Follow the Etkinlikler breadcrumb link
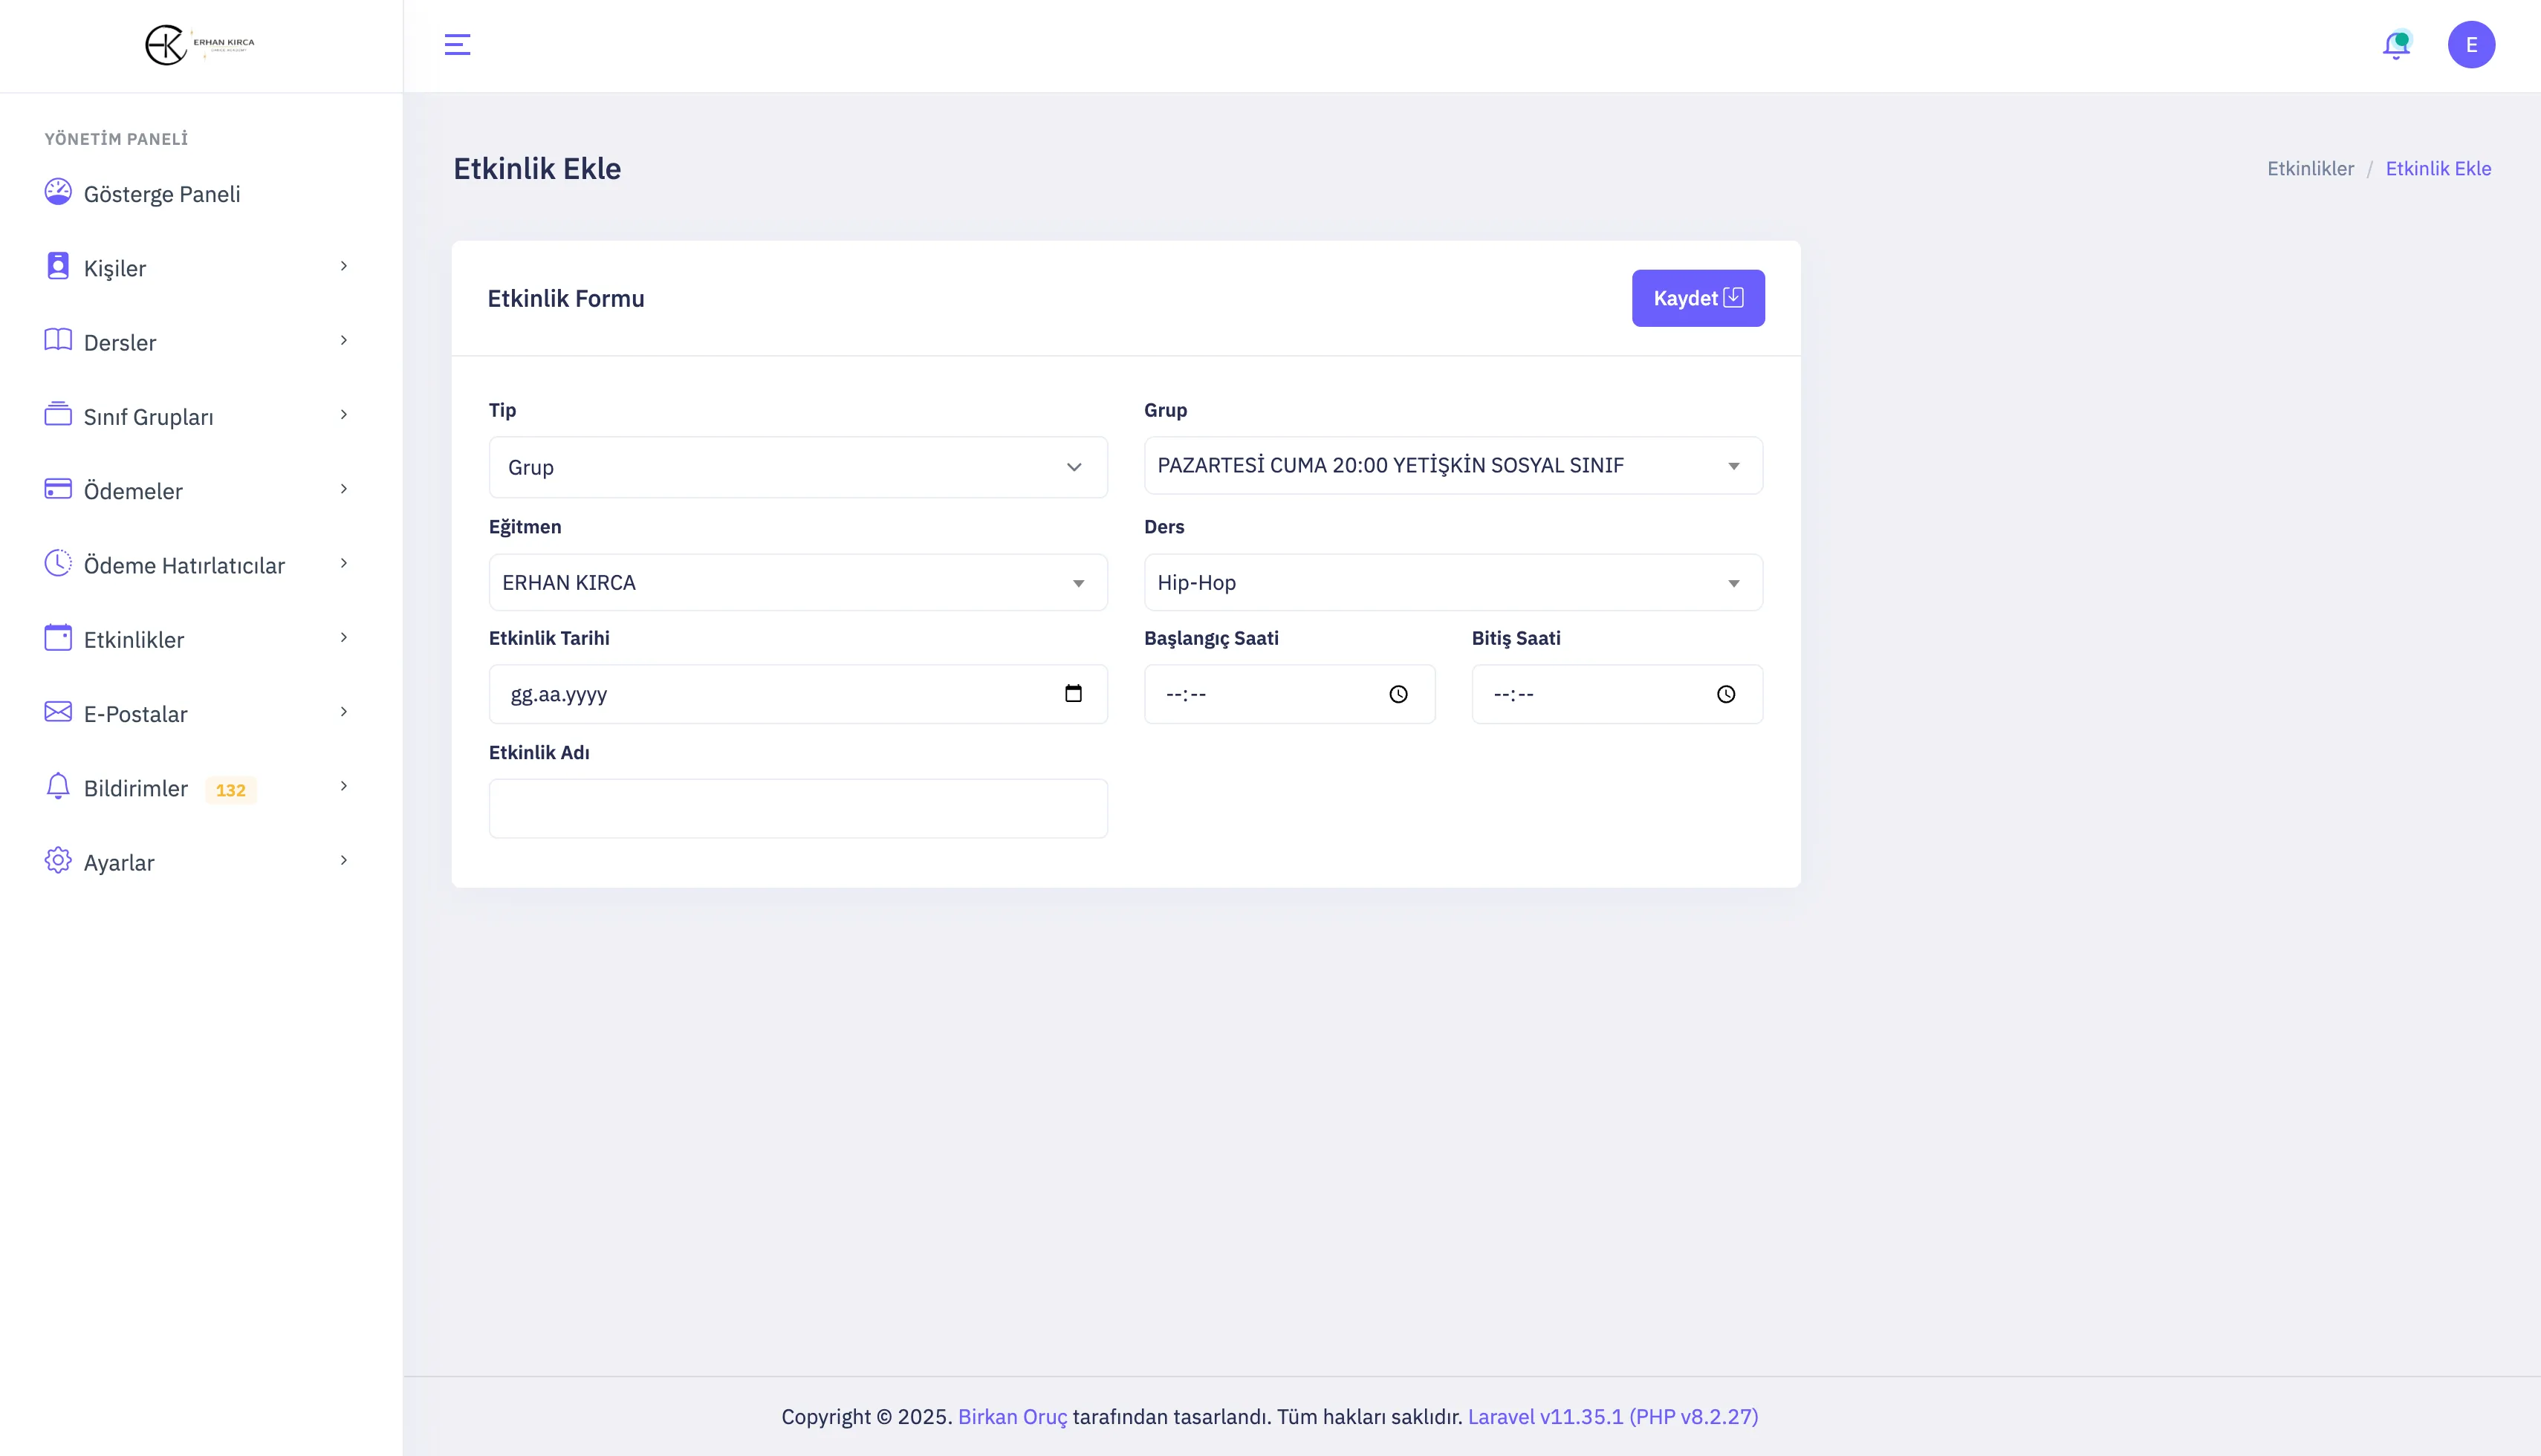Viewport: 2541px width, 1456px height. click(x=2310, y=169)
